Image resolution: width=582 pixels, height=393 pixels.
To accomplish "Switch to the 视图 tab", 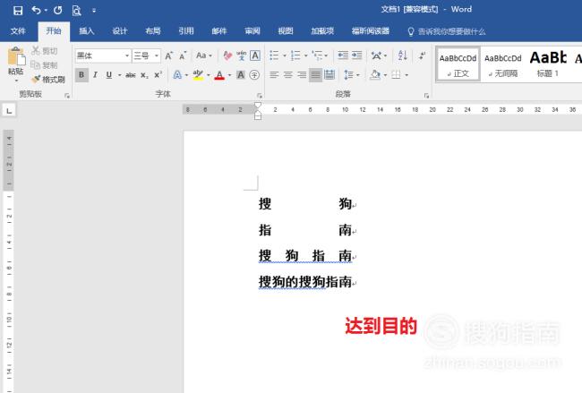I will point(286,30).
